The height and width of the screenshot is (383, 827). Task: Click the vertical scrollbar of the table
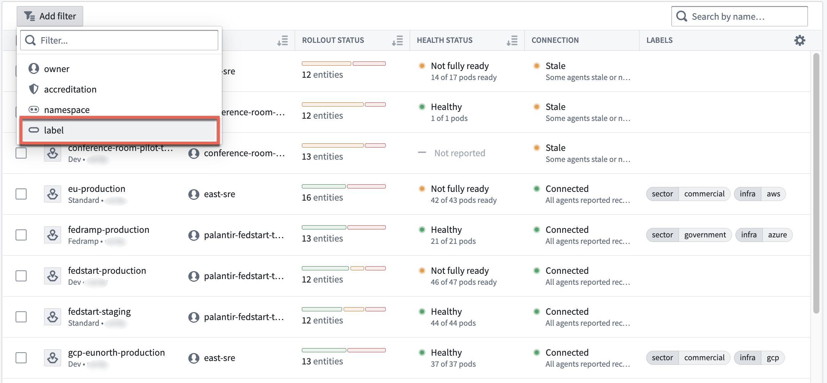point(816,184)
